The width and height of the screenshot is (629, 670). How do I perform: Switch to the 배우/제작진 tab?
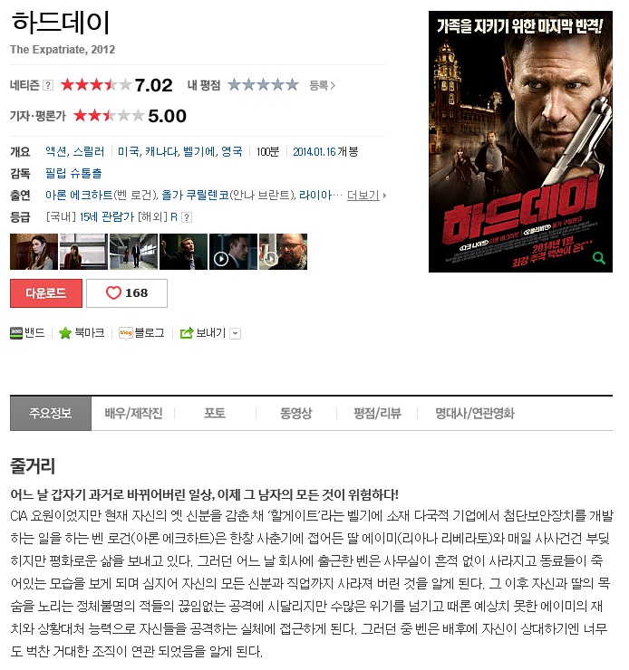133,413
